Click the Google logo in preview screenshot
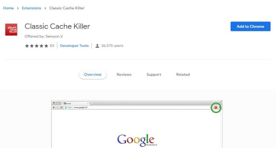Screen dimensions: 276x148 pos(137,140)
